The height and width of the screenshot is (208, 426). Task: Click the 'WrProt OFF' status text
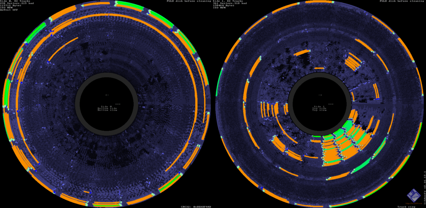(9, 10)
